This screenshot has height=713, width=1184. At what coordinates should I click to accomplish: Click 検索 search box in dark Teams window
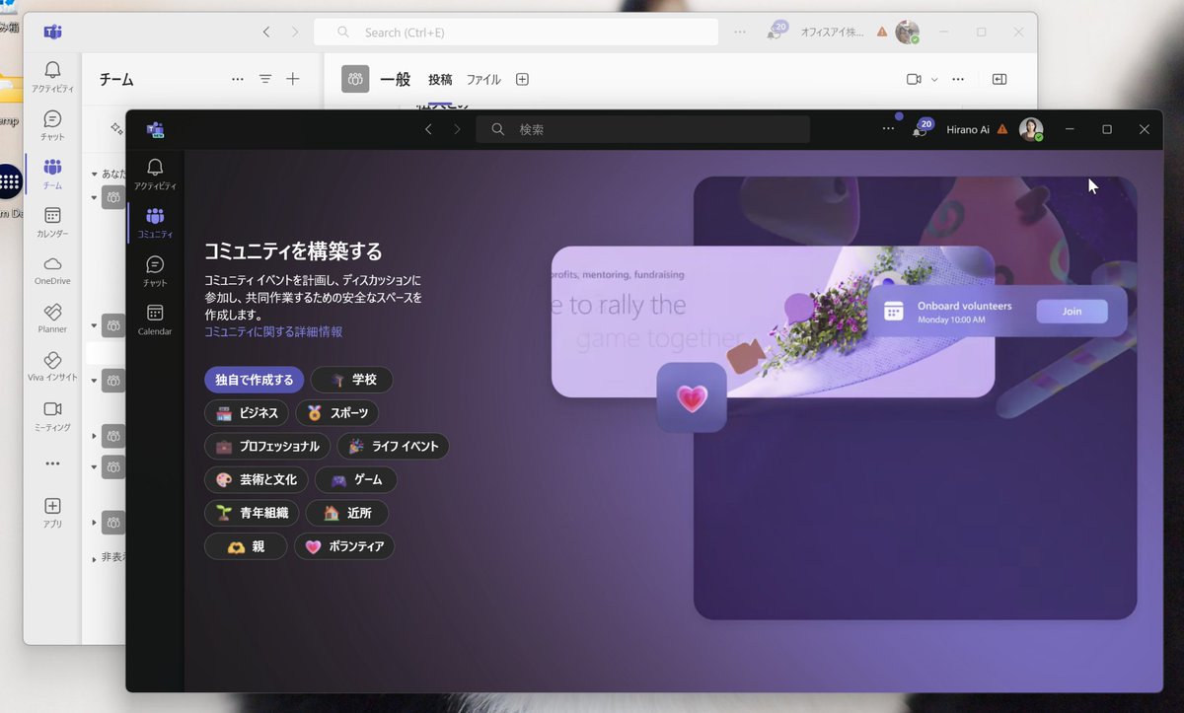point(642,129)
